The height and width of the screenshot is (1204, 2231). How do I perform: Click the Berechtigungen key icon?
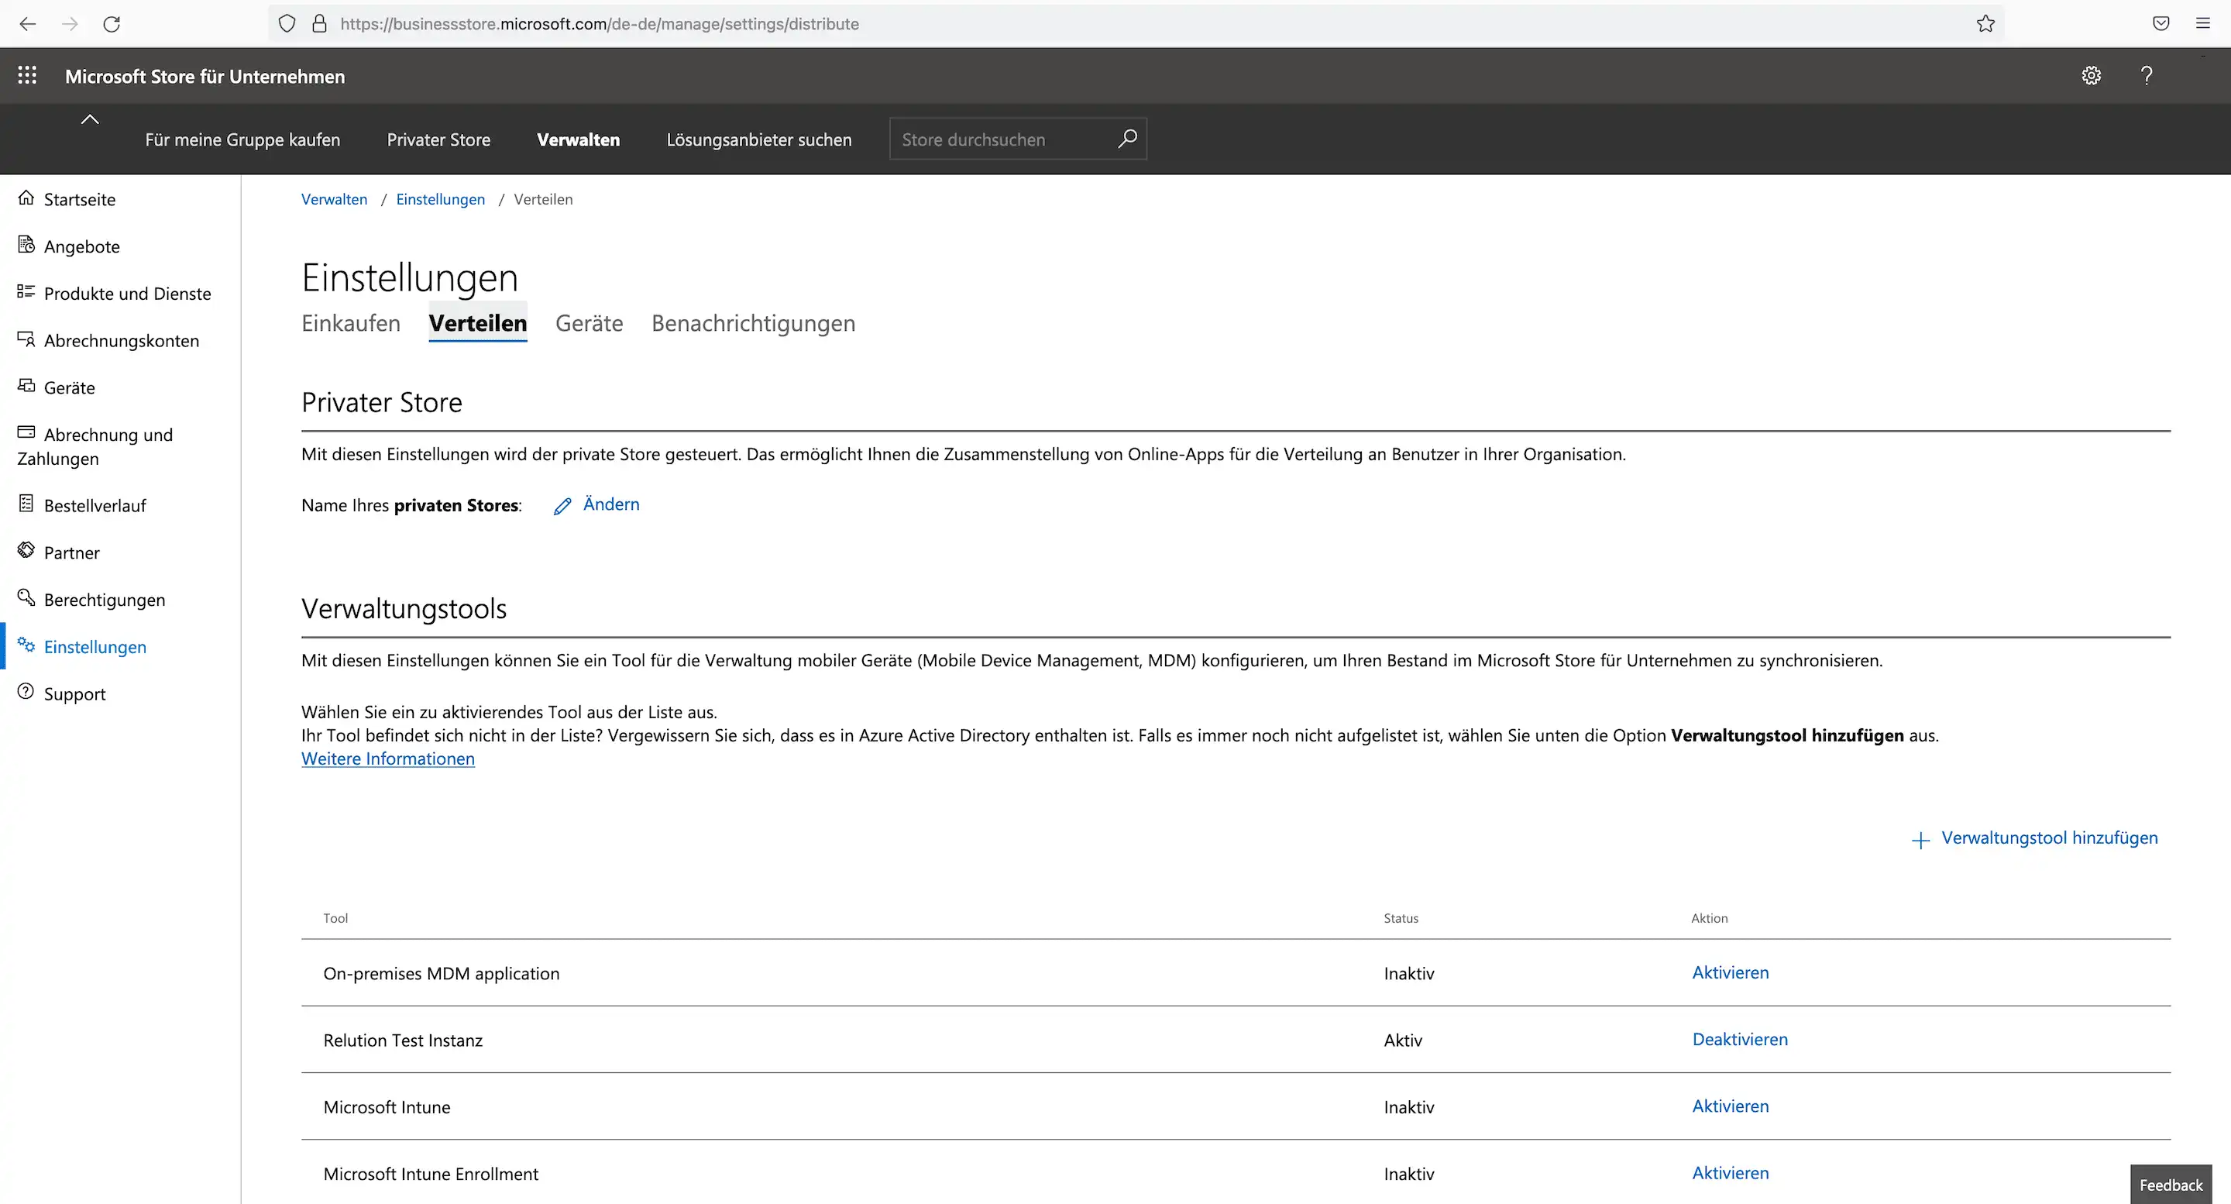26,597
